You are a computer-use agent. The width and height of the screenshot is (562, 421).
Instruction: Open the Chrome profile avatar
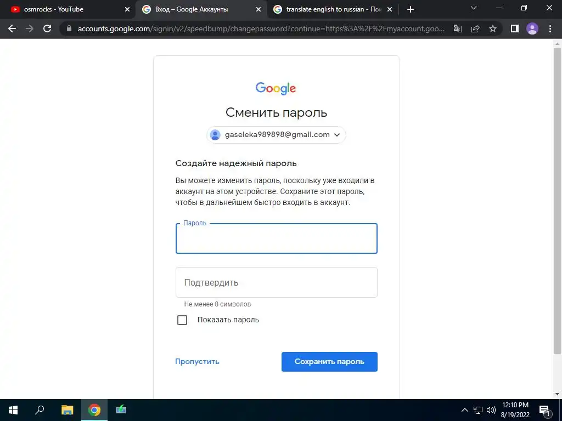pos(532,29)
